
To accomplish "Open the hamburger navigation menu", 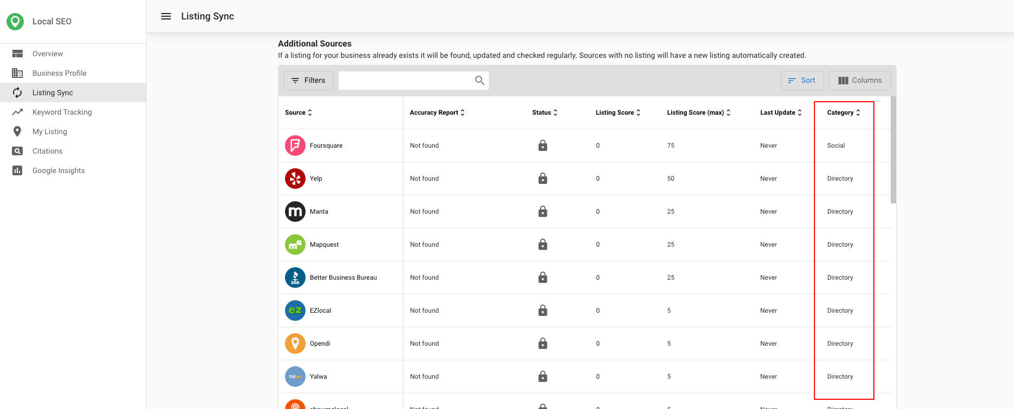I will (x=166, y=16).
